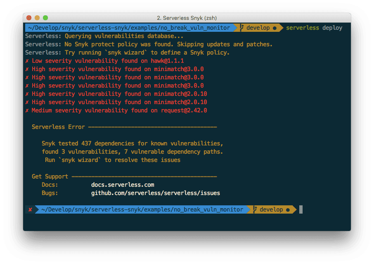Click the X mark before the Medium severity line
This screenshot has width=374, height=264.
pos(27,111)
